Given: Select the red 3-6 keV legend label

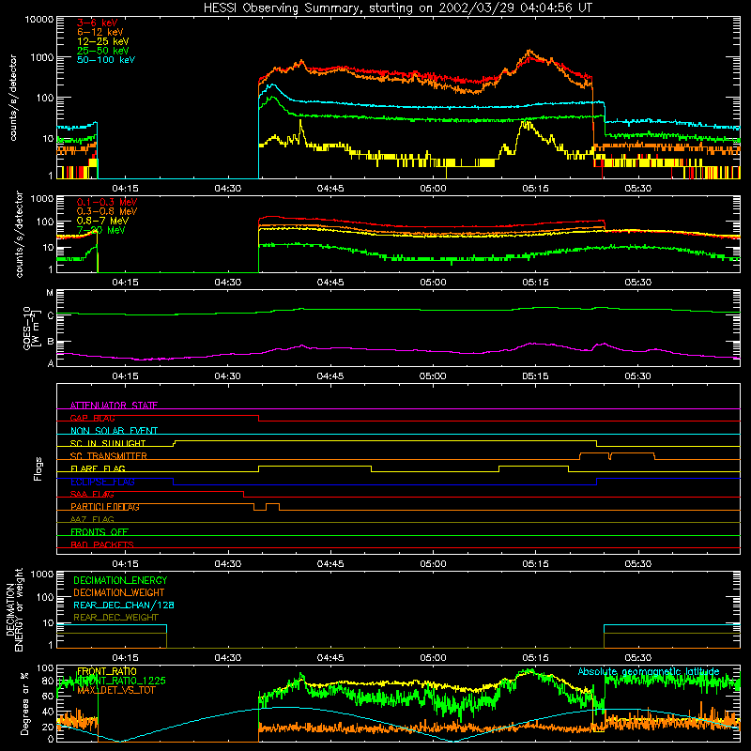Looking at the screenshot, I should point(97,23).
